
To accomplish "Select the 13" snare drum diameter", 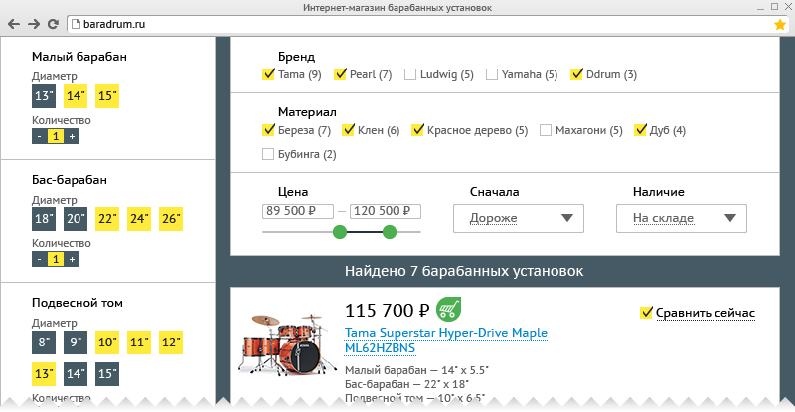I will pos(44,96).
